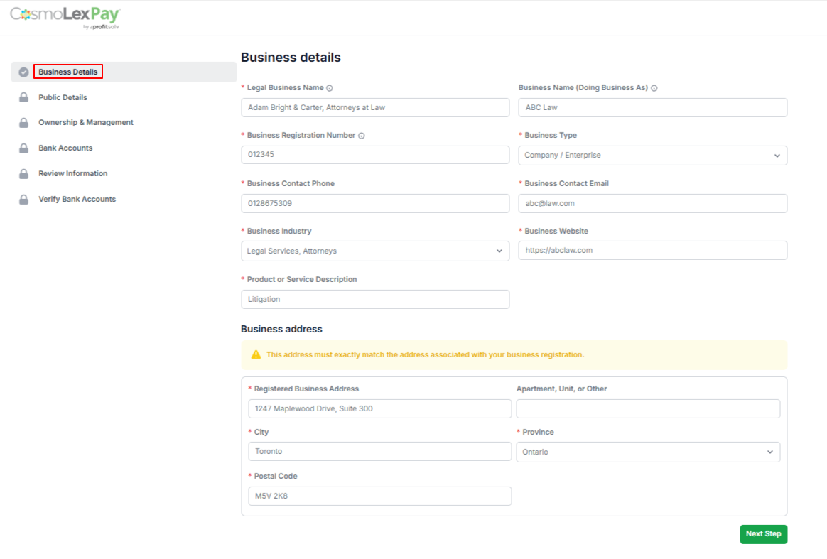Click the Apartment, Unit, or Other field
This screenshot has width=827, height=559.
[x=648, y=408]
